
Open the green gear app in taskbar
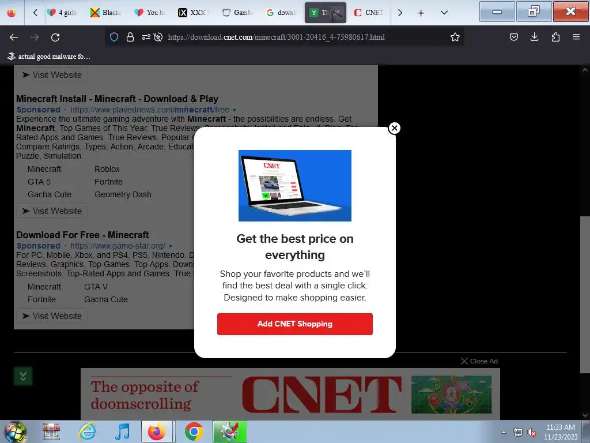(229, 431)
